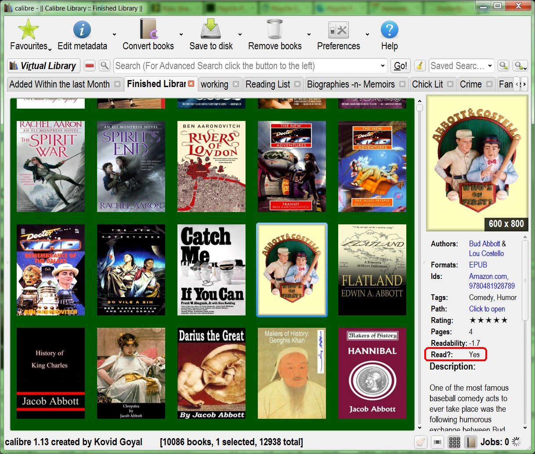Open the Saved Searches combo box
Image resolution: width=535 pixels, height=454 pixels.
pos(461,66)
